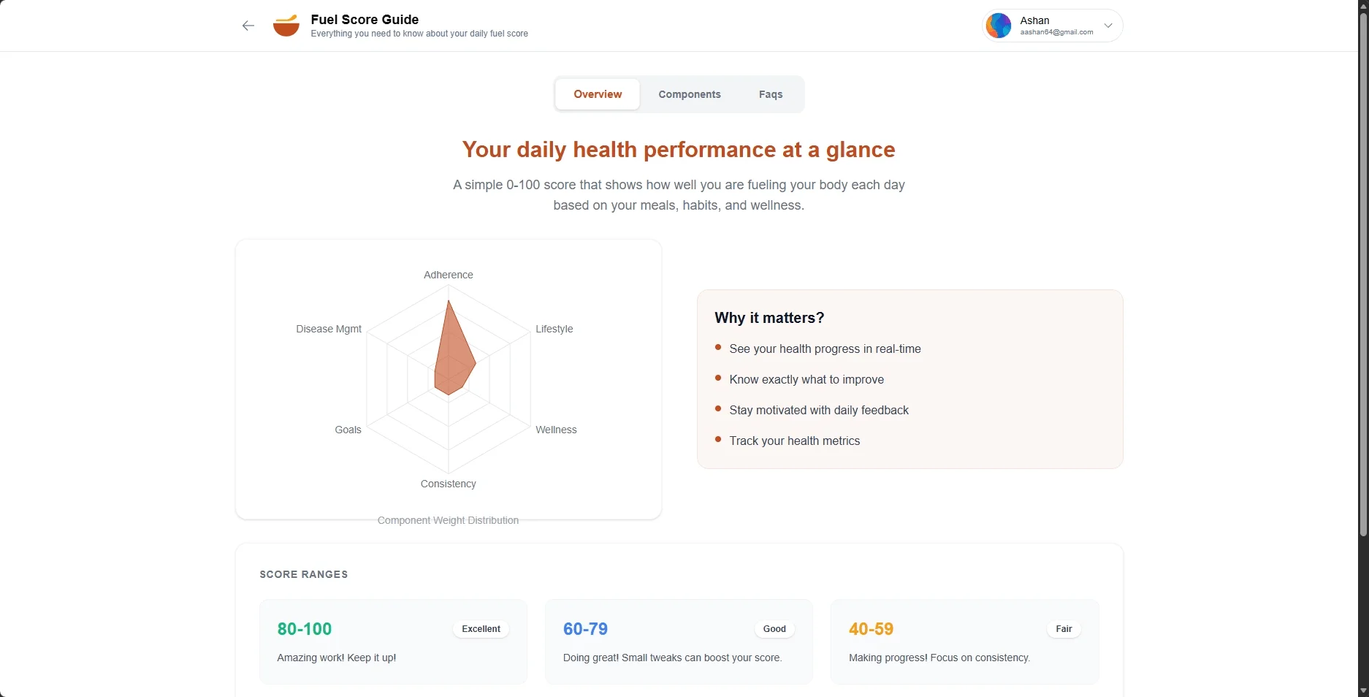Image resolution: width=1369 pixels, height=697 pixels.
Task: Click the Wellness axis label
Action: tap(556, 430)
